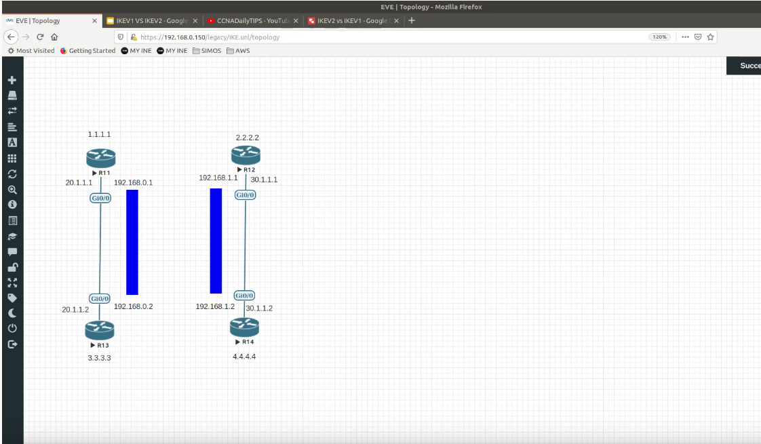Click the 192.168.1.1 text label
The width and height of the screenshot is (761, 444).
pyautogui.click(x=218, y=178)
